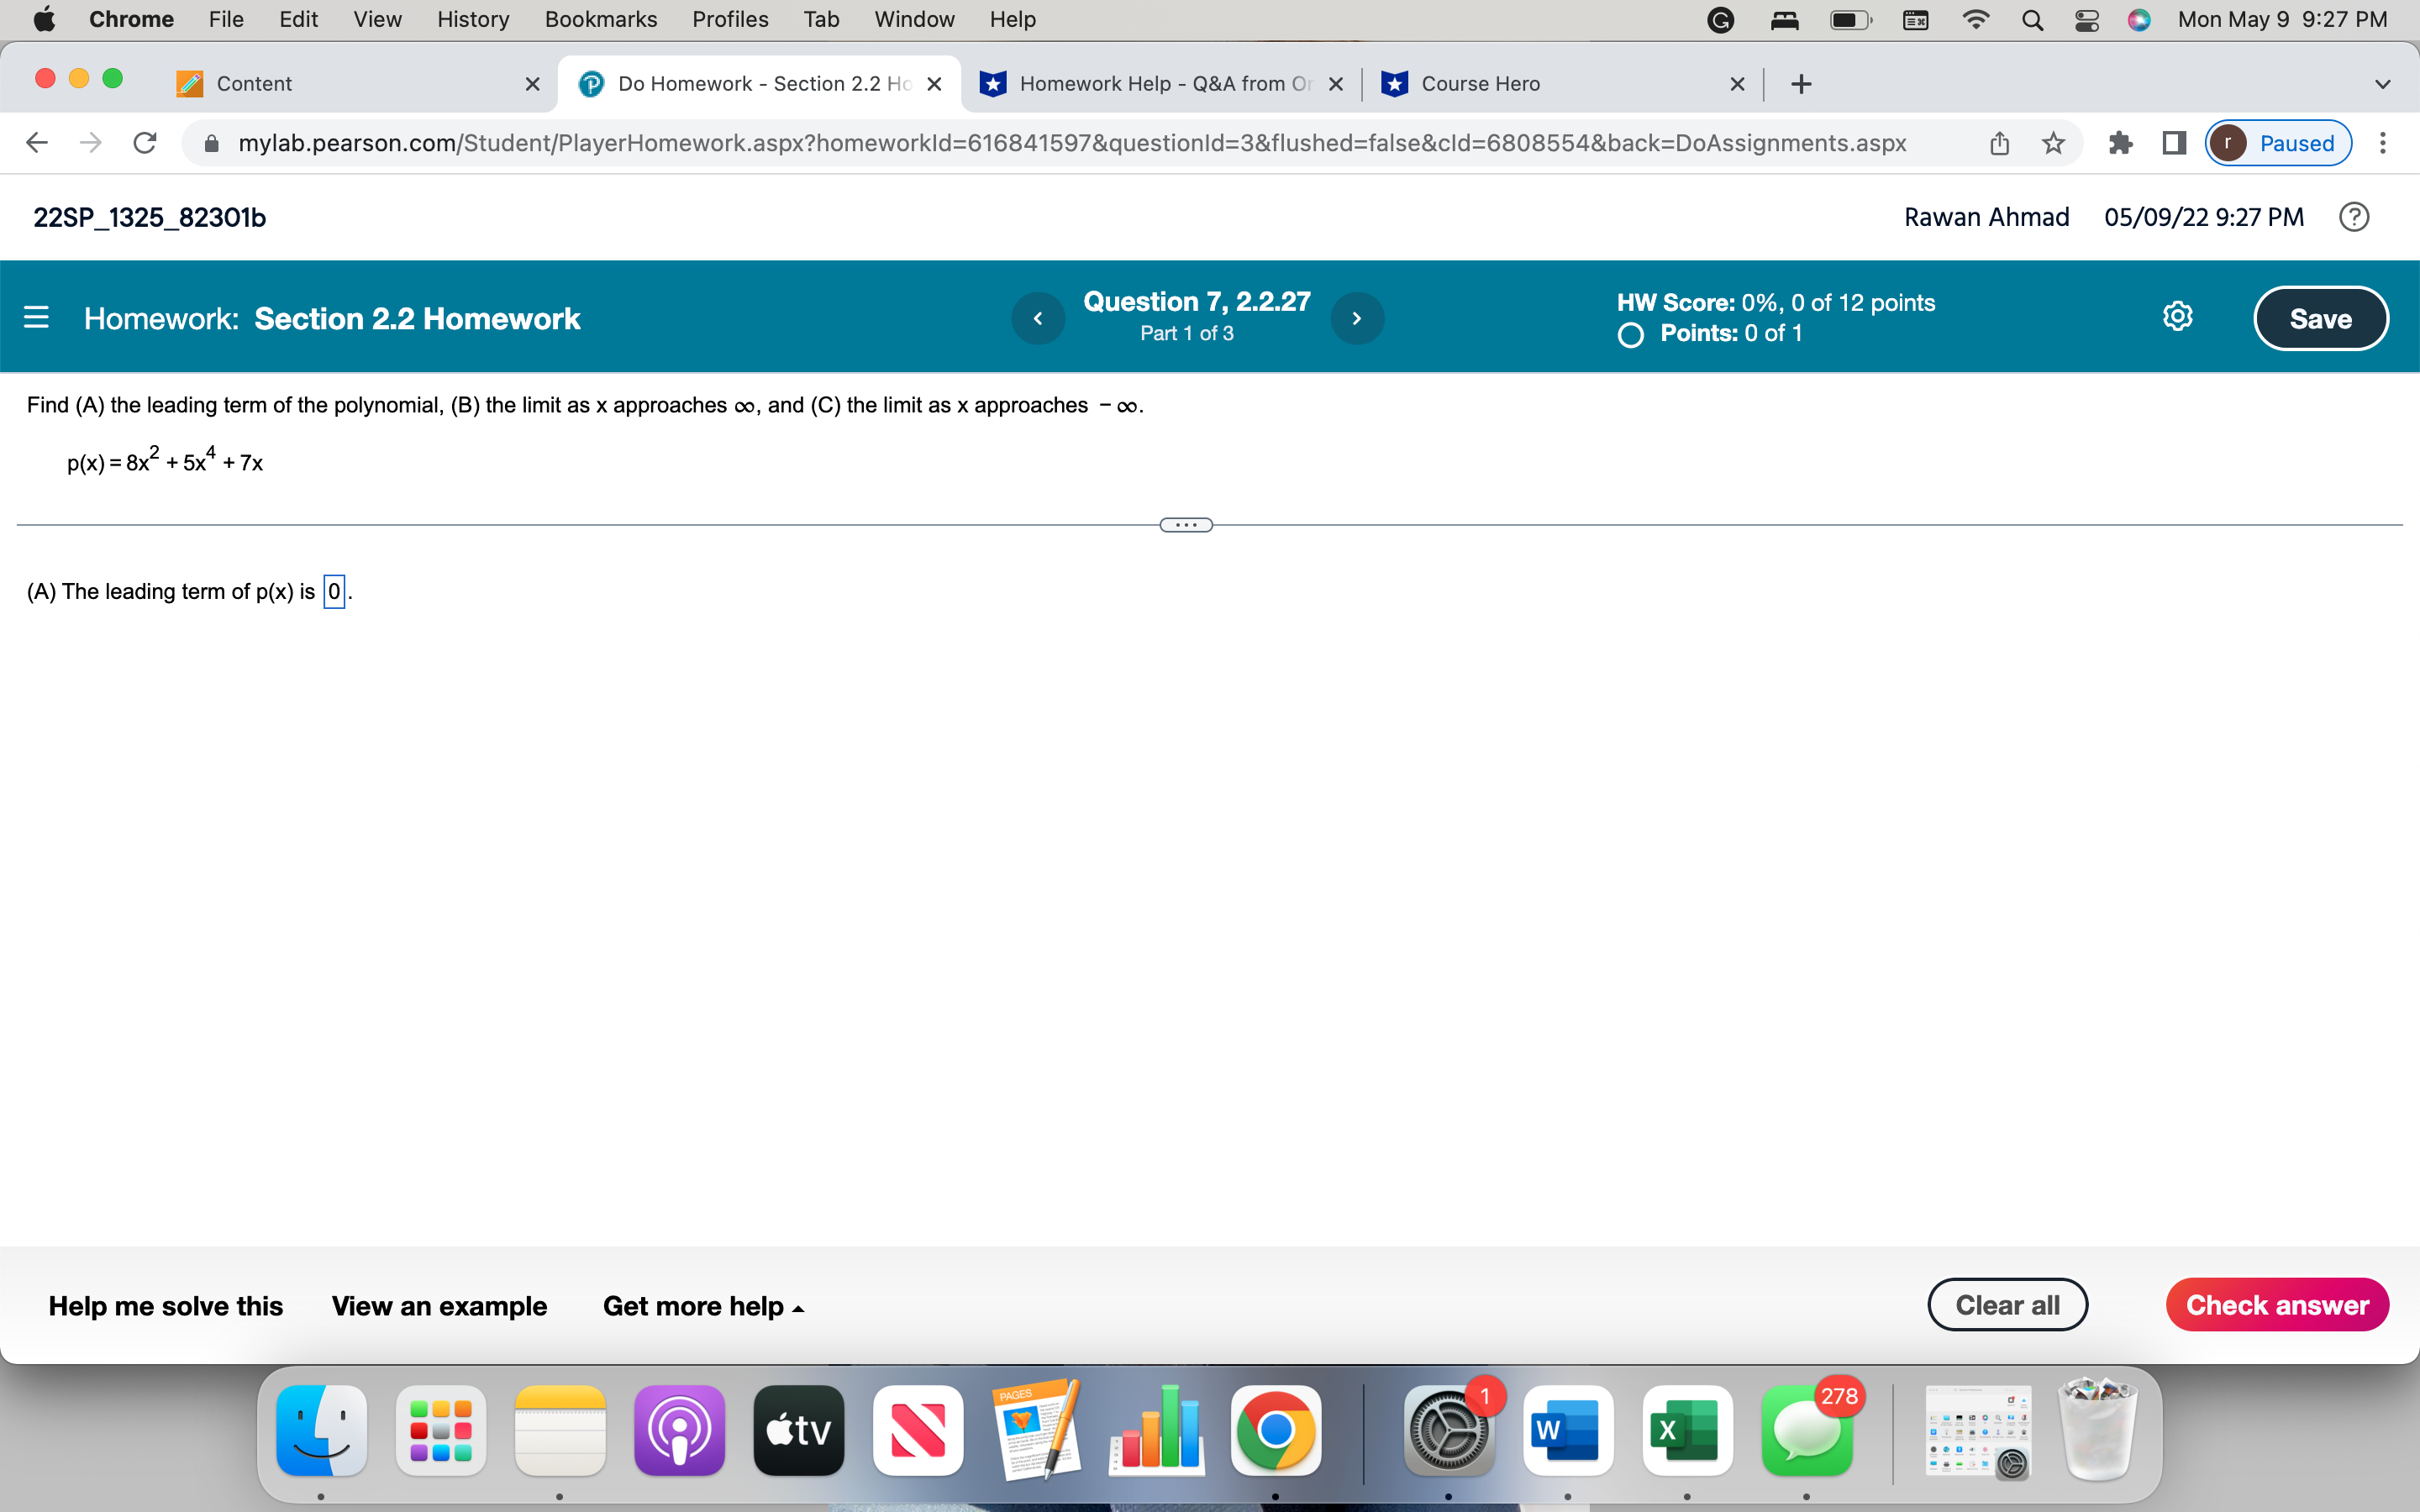The width and height of the screenshot is (2420, 1512).
Task: Toggle Chrome side panel icon
Action: click(x=2174, y=143)
